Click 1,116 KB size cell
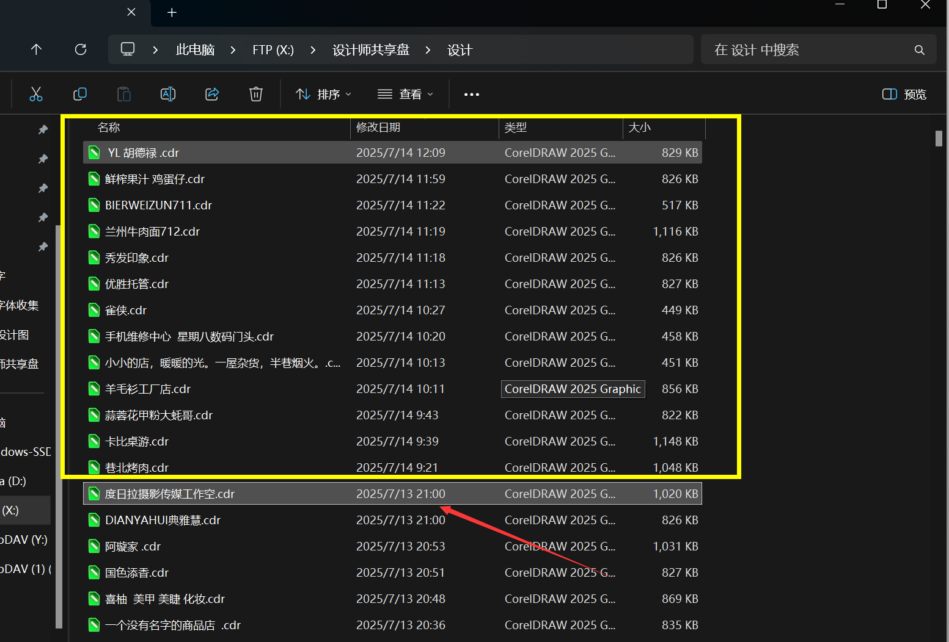949x642 pixels. 675,231
